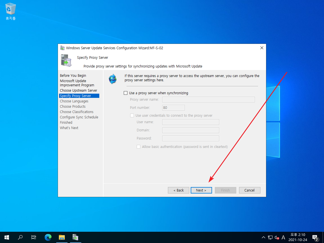Select What's Next step
The height and width of the screenshot is (243, 324).
coord(69,128)
